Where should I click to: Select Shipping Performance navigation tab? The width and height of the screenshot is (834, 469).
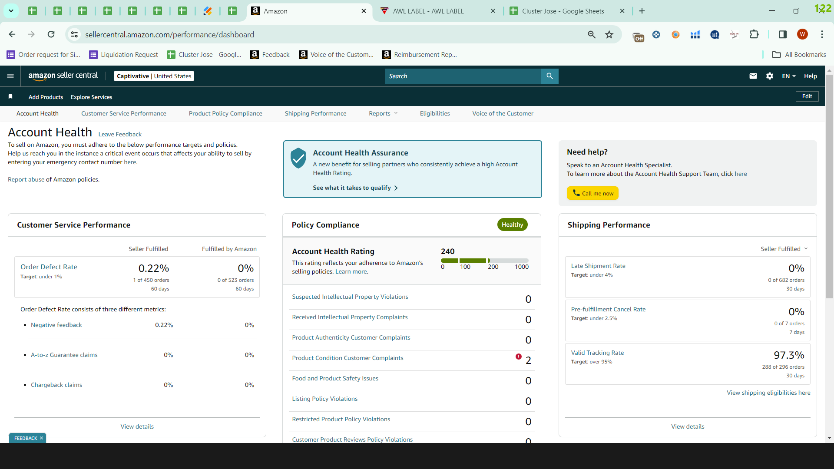pyautogui.click(x=316, y=113)
